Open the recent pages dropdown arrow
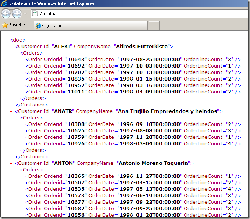The height and width of the screenshot is (219, 250). (25, 14)
